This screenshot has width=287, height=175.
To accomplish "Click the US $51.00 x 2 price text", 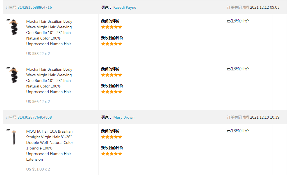I will 38,169.
